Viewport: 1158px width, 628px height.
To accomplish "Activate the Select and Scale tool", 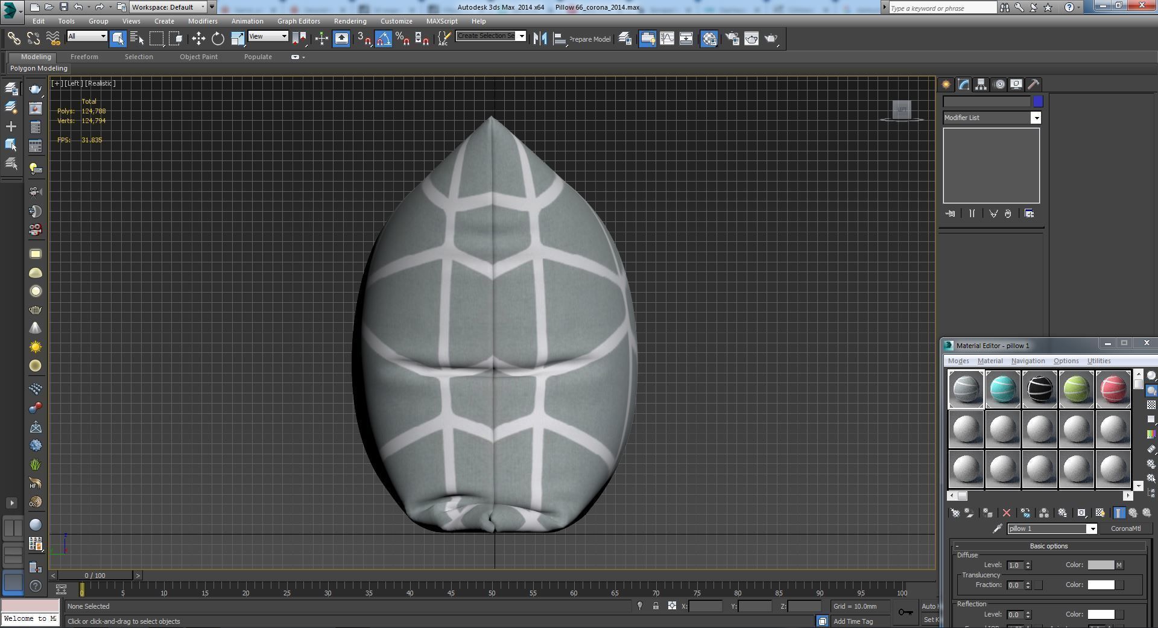I will tap(238, 39).
